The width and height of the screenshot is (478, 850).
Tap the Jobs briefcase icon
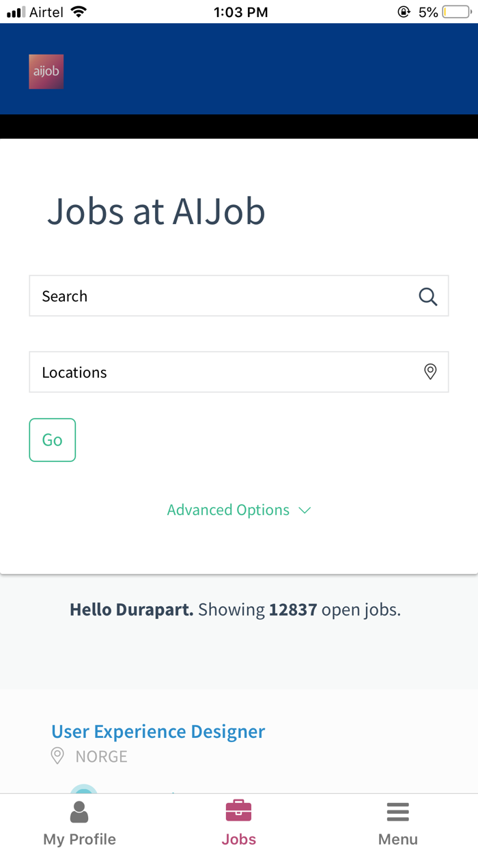tap(238, 810)
